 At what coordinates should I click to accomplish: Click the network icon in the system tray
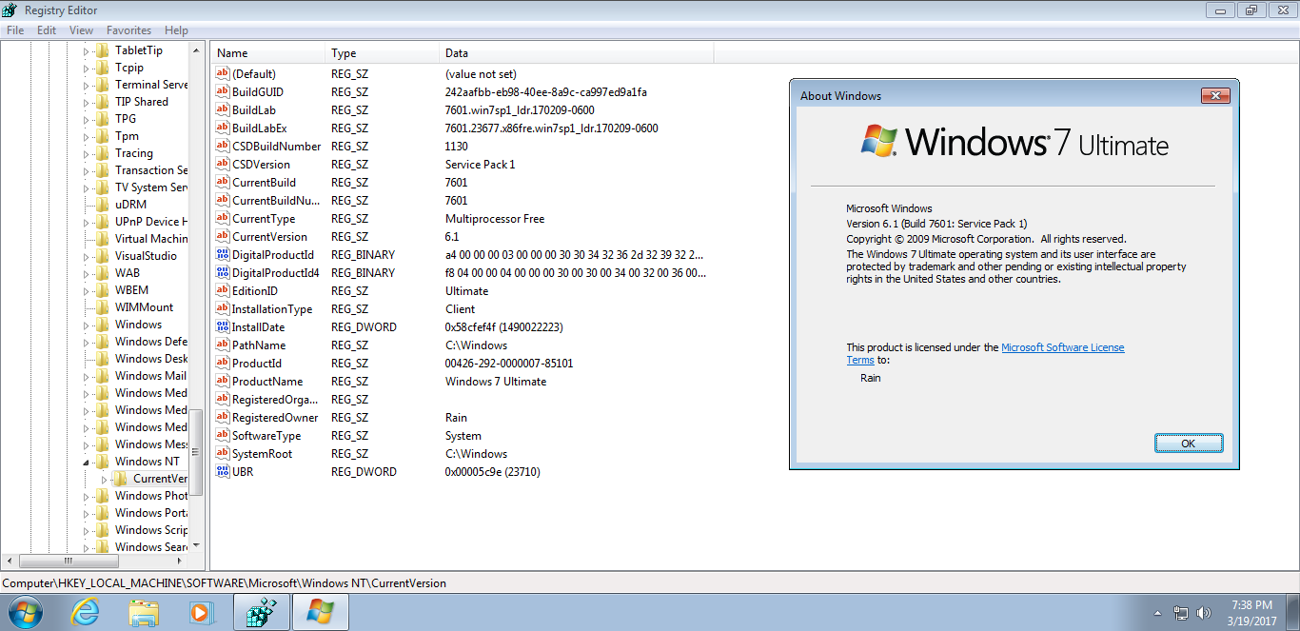click(x=1181, y=613)
